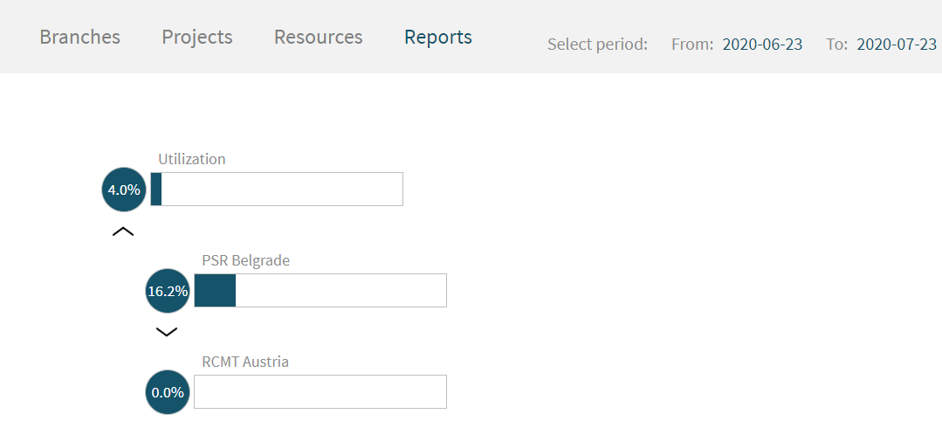Switch to the Projects tab
Viewport: 942px width, 421px height.
pos(197,38)
